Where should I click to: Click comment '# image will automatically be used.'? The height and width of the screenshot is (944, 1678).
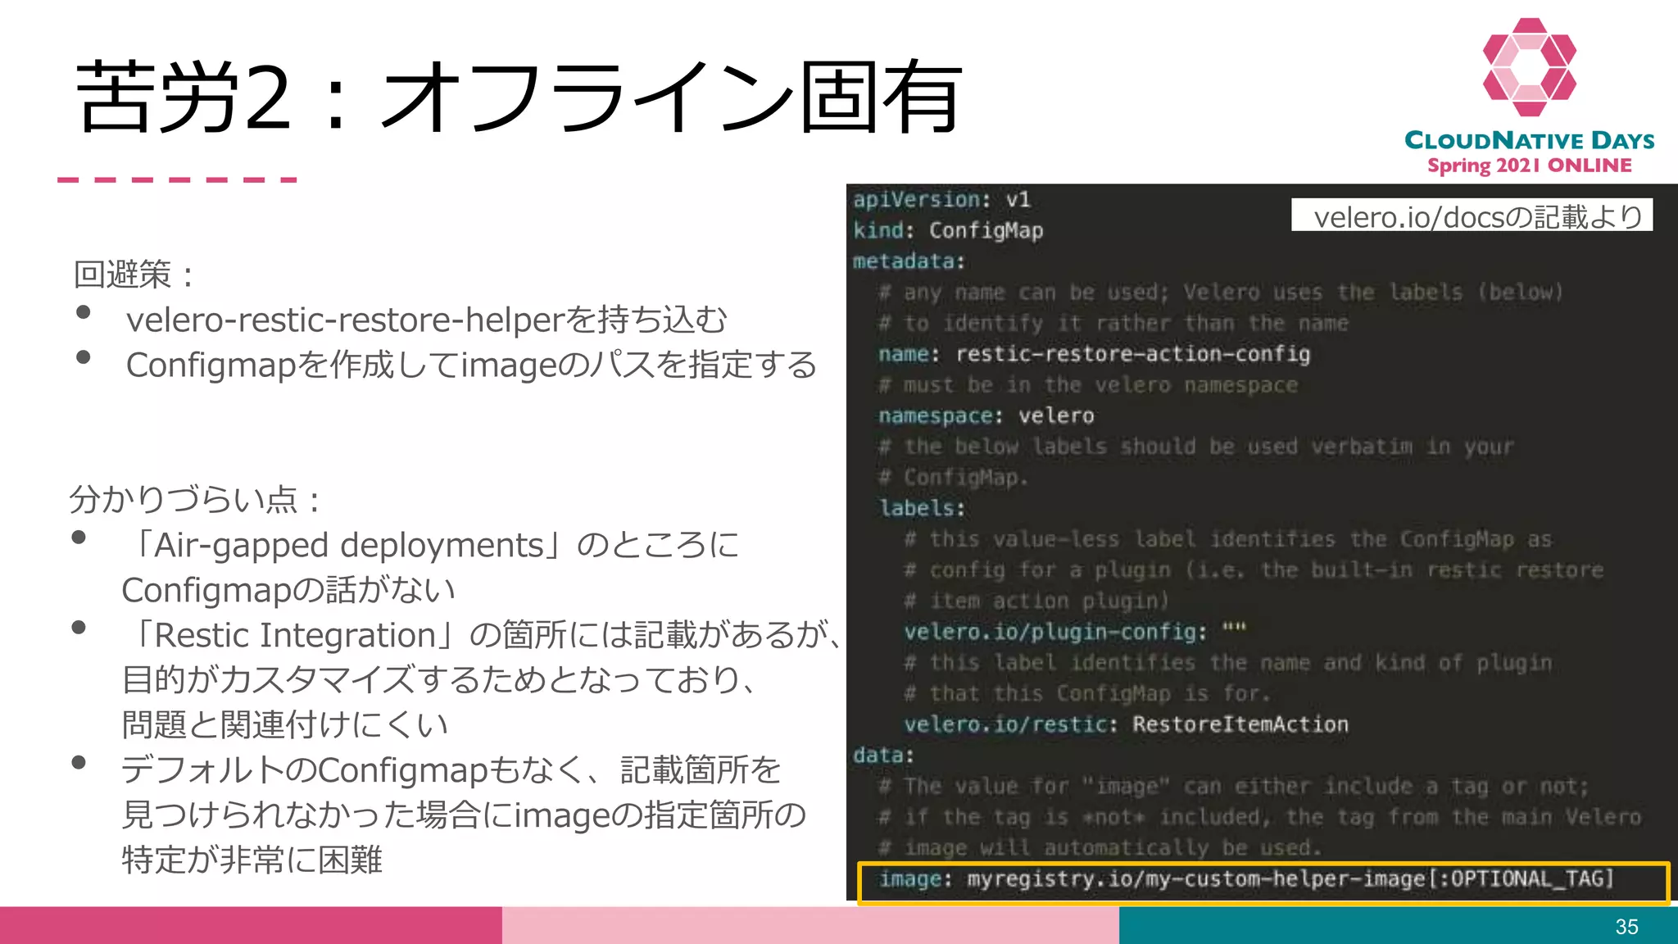pos(1100,847)
